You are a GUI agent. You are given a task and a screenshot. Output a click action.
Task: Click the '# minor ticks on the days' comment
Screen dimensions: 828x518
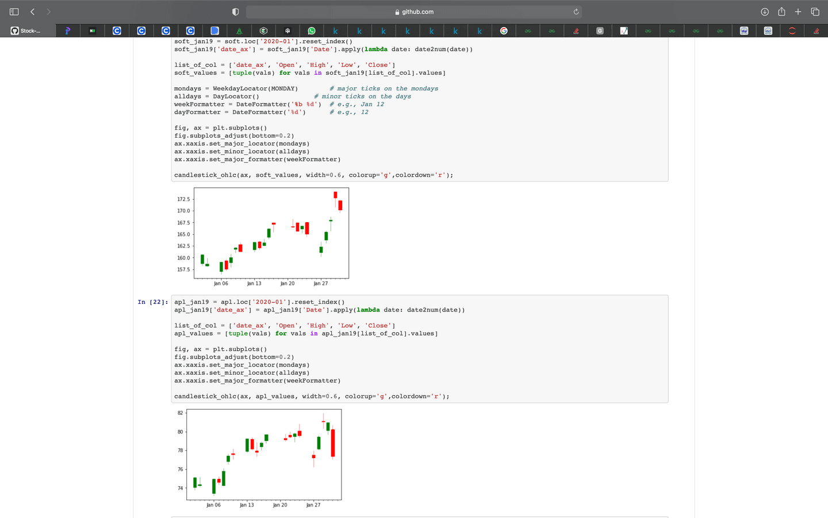pyautogui.click(x=363, y=97)
